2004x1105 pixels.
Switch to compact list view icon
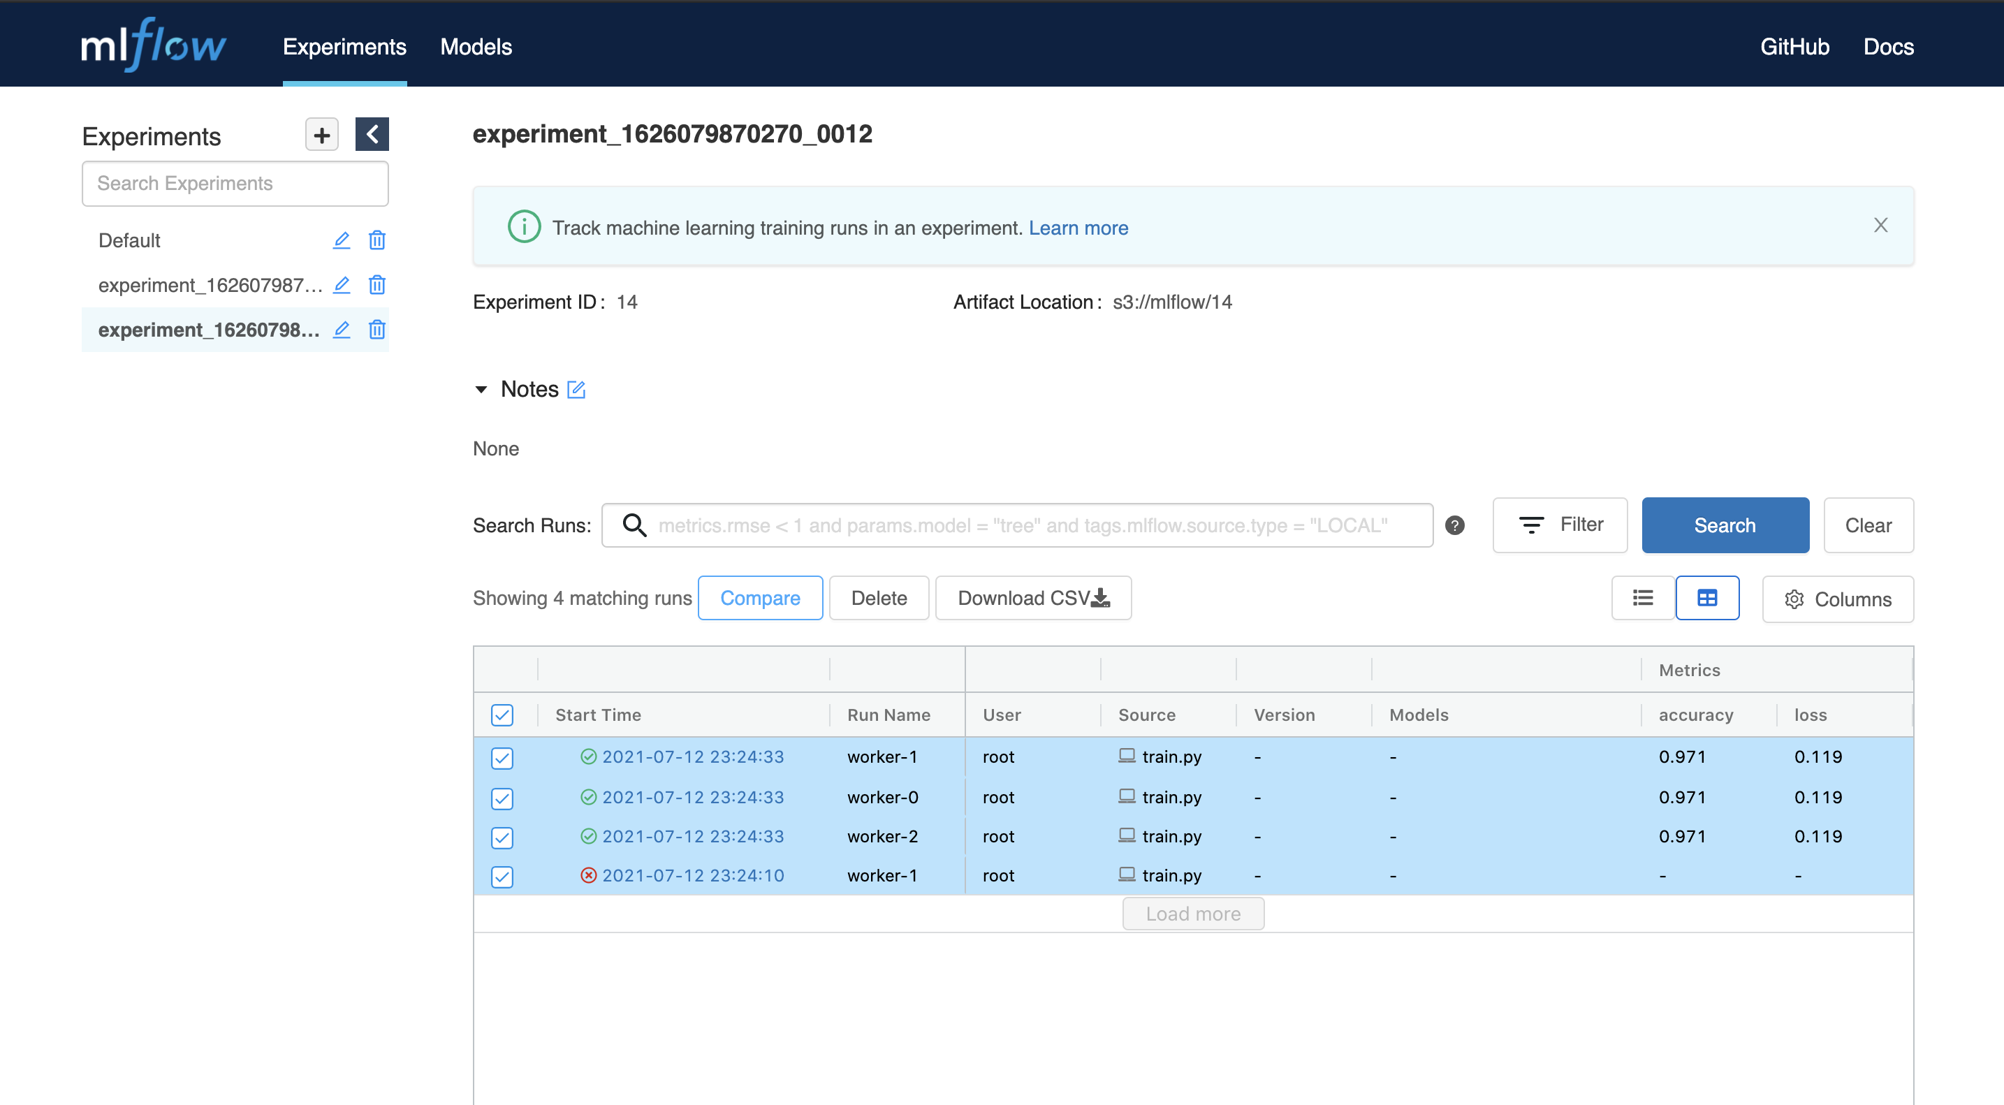click(1642, 598)
